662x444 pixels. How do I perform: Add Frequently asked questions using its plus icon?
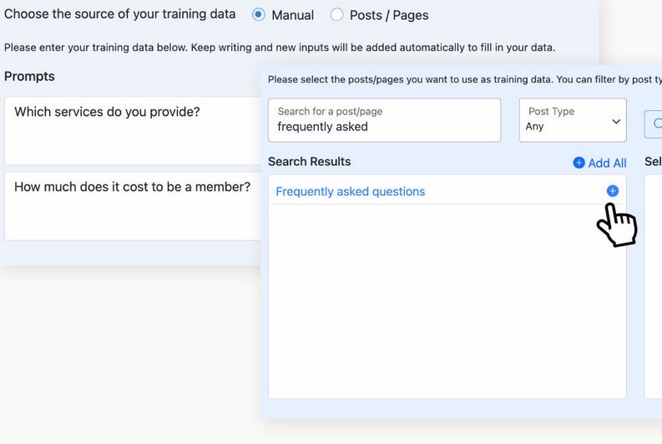click(612, 191)
